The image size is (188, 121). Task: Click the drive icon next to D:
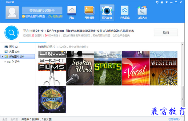point(9,62)
